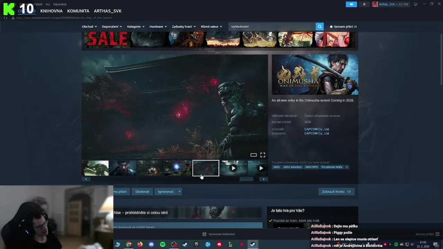
Task: Show next thumbnails with right arrow
Action: click(x=263, y=179)
